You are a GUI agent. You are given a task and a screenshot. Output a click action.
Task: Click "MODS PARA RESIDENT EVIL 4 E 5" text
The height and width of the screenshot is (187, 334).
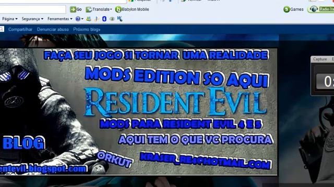coord(181,124)
